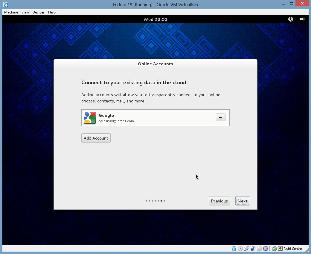This screenshot has width=311, height=254.
Task: Select the tglesinski@gmail.com account text
Action: pos(116,121)
